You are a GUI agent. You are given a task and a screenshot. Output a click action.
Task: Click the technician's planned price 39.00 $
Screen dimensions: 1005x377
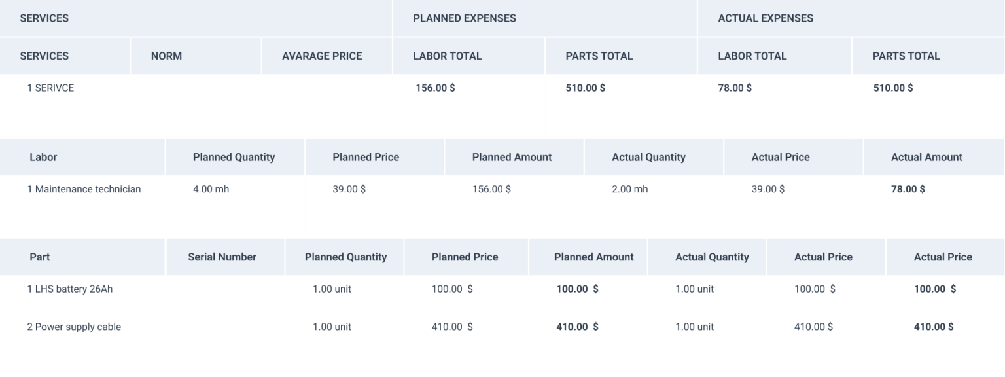coord(349,190)
